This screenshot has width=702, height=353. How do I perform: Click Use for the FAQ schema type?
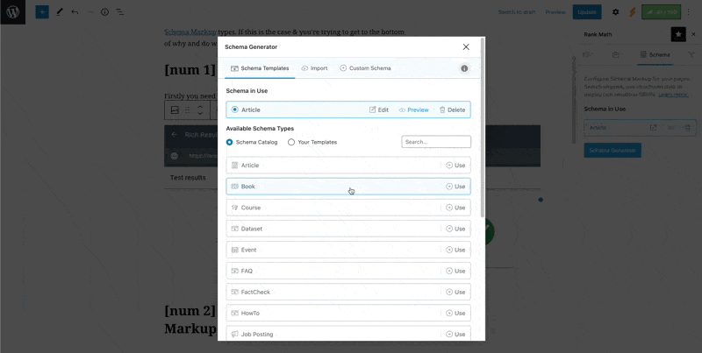tap(455, 271)
